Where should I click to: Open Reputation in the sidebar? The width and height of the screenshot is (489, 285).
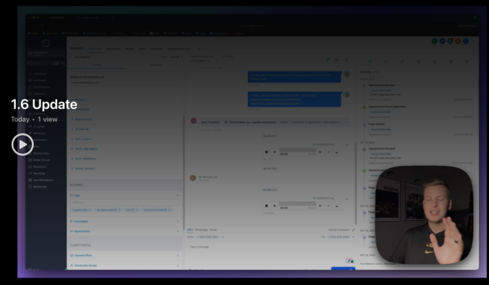pos(39,167)
